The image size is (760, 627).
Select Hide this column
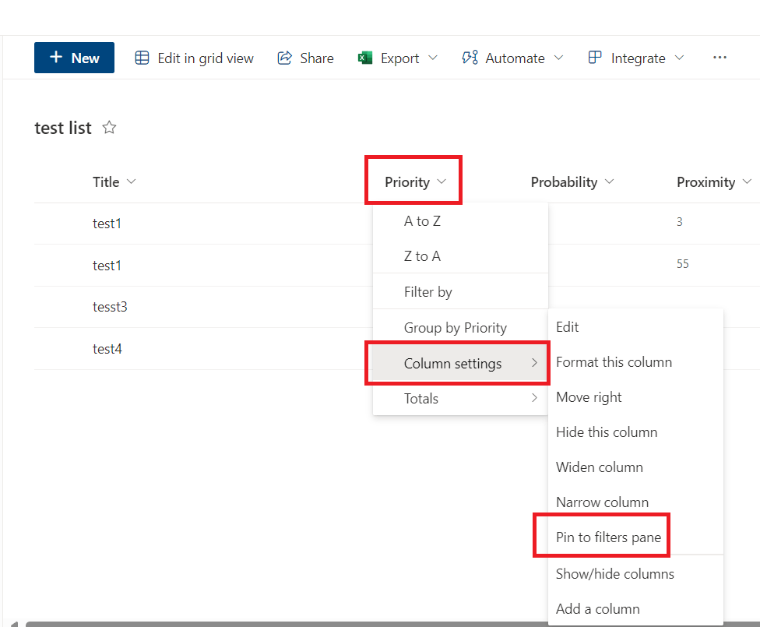point(607,432)
